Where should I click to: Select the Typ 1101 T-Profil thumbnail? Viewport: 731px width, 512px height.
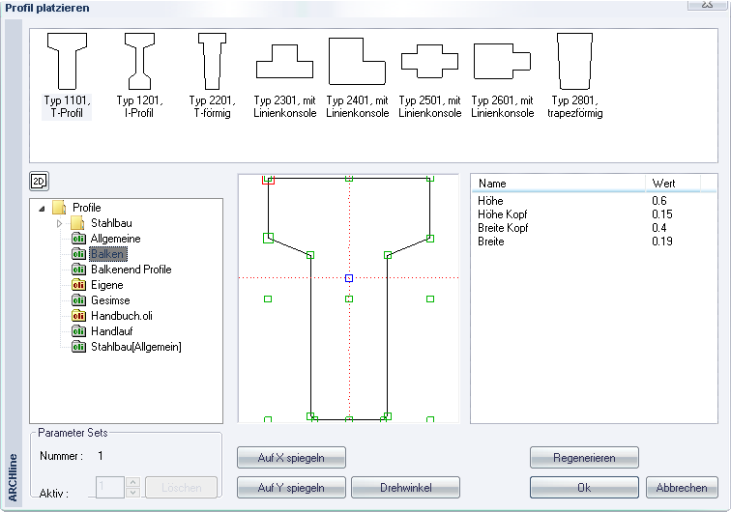pos(67,75)
